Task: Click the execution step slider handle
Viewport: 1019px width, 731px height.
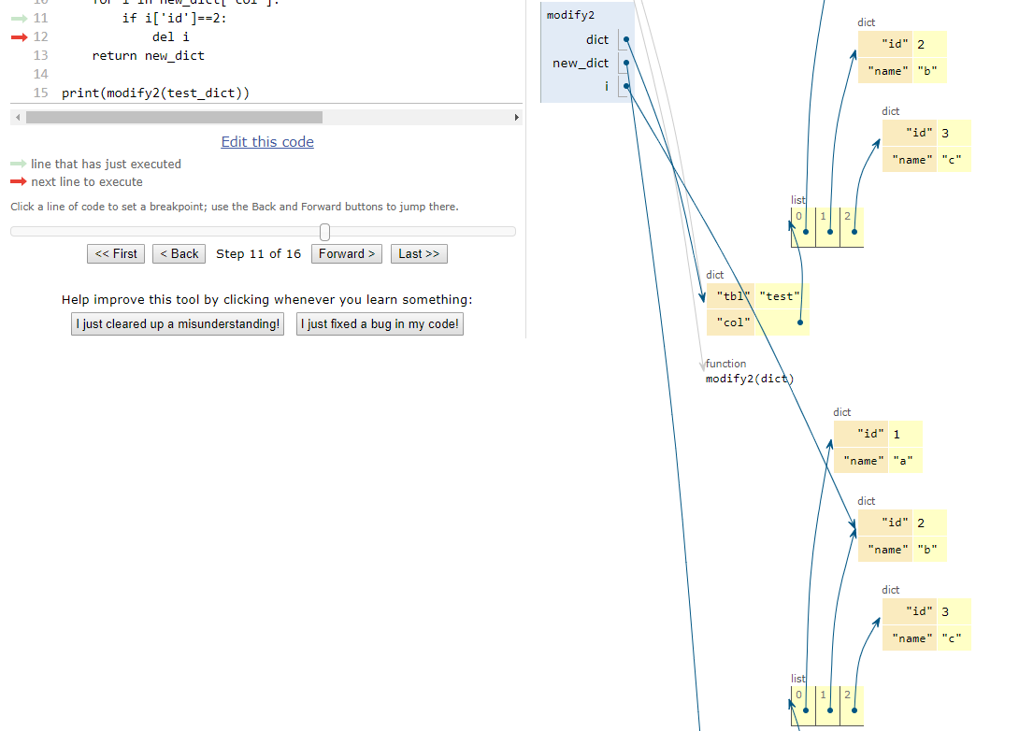Action: pyautogui.click(x=325, y=232)
